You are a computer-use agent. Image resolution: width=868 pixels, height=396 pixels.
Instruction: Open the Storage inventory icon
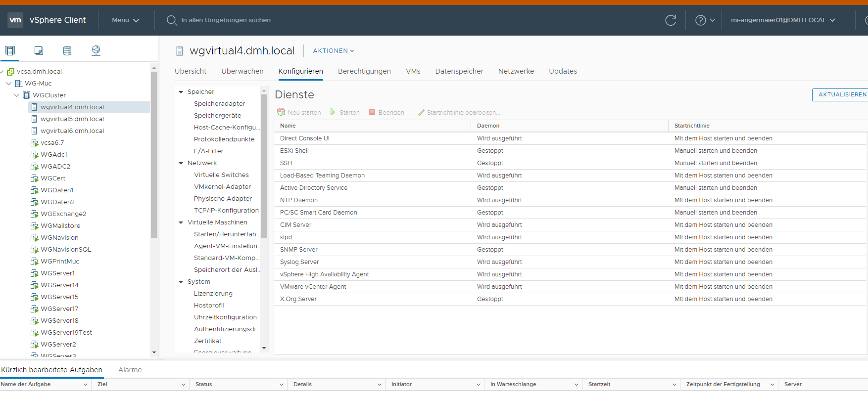[67, 50]
